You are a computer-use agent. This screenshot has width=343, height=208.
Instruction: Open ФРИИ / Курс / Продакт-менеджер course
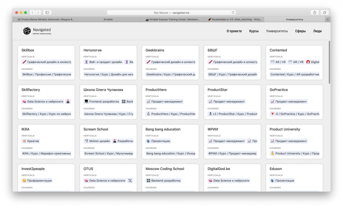coord(232,153)
